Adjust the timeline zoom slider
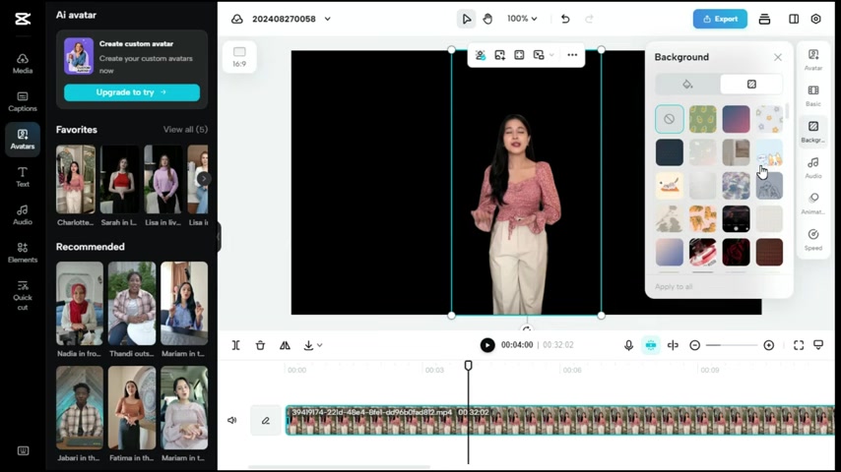The image size is (841, 472). [732, 345]
